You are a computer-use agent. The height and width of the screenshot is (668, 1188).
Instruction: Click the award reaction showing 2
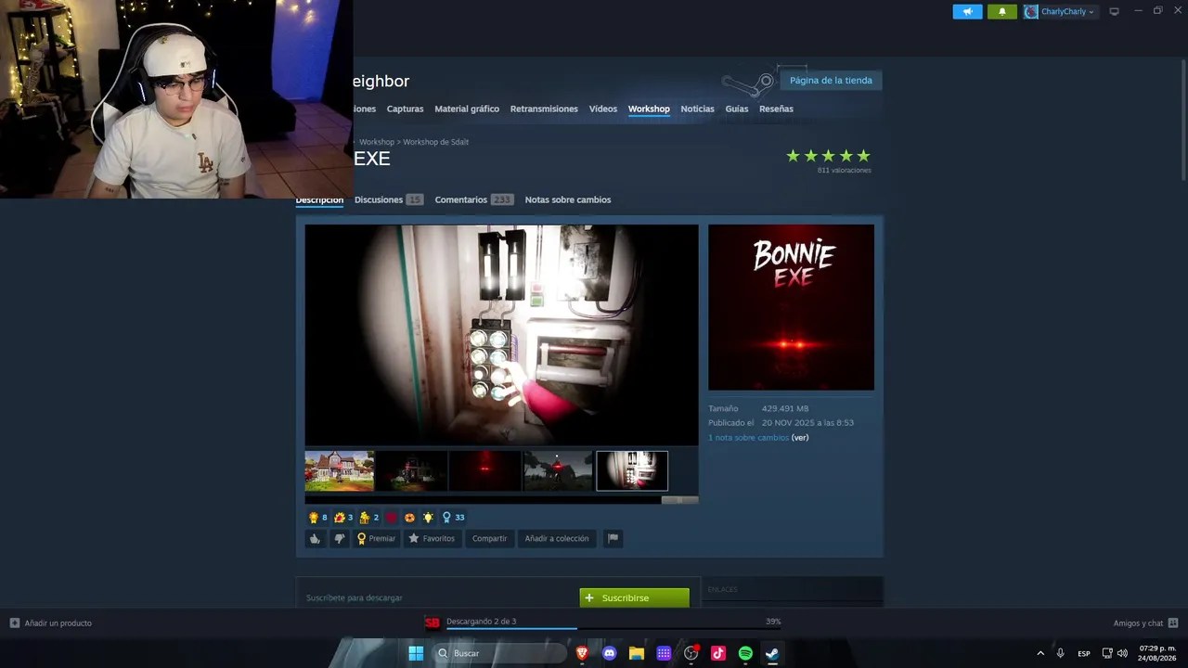368,518
